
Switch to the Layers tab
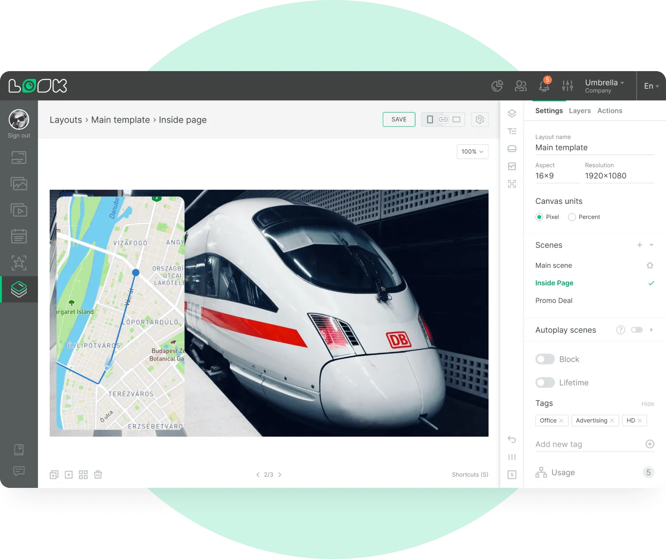click(x=580, y=110)
